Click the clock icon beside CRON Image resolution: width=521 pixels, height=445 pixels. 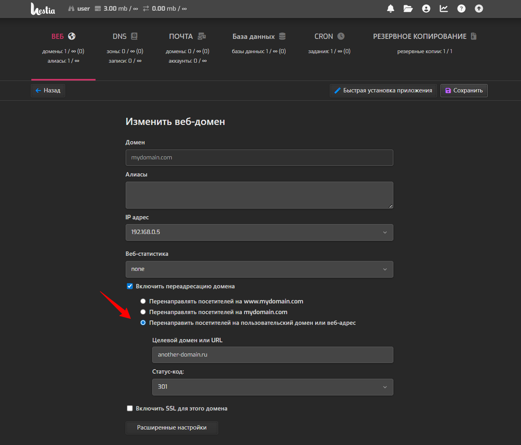point(341,36)
